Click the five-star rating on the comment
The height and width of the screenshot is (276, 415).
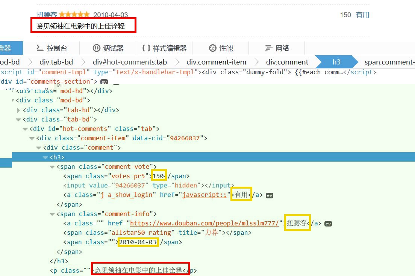click(74, 14)
